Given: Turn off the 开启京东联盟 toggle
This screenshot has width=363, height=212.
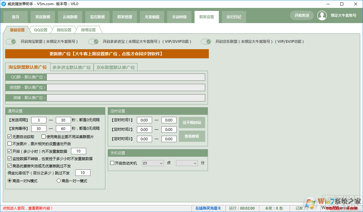Looking at the screenshot, I should coord(206,41).
